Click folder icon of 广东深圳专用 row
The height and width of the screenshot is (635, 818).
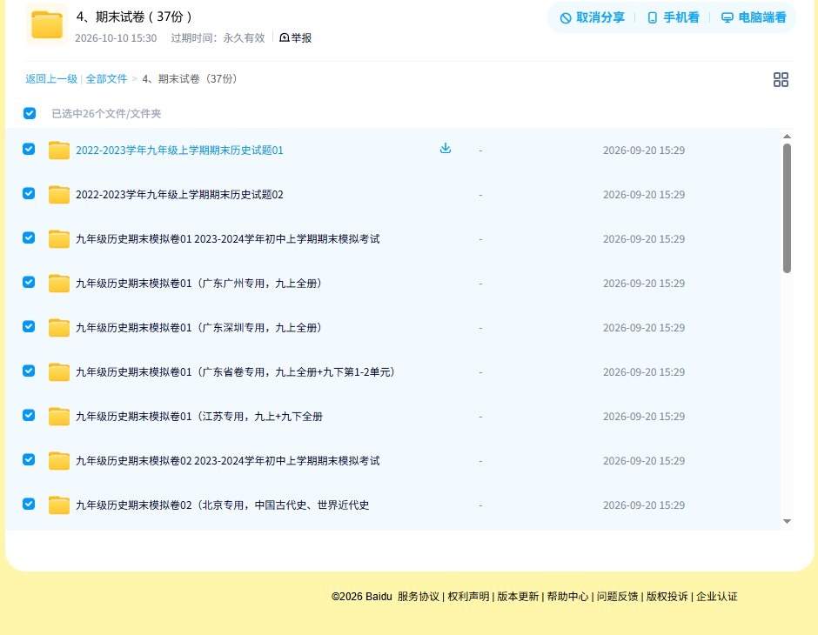tap(59, 327)
